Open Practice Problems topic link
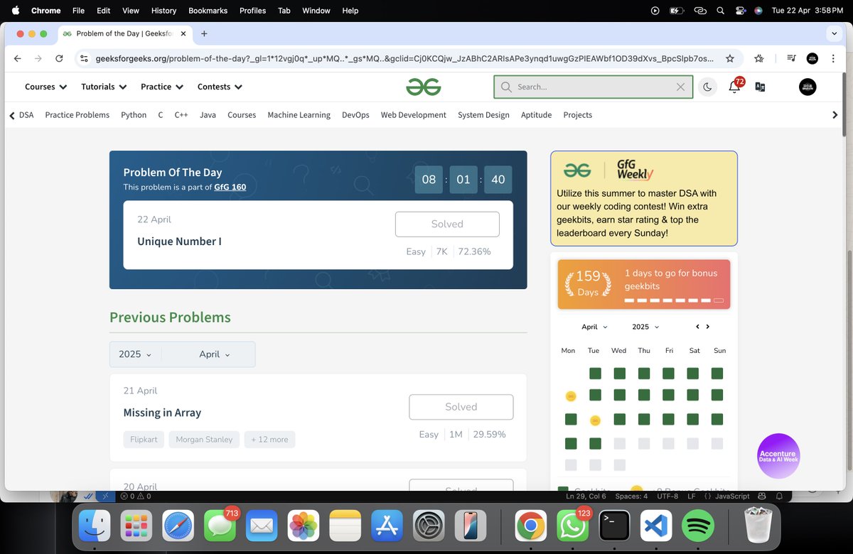The height and width of the screenshot is (554, 853). click(x=77, y=115)
